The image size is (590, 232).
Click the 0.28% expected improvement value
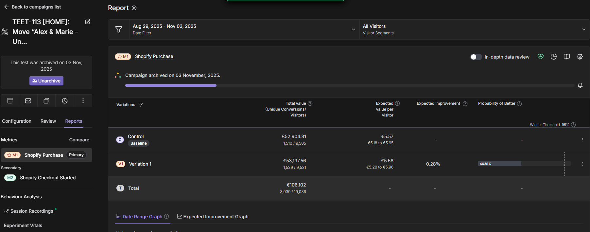[x=433, y=164]
